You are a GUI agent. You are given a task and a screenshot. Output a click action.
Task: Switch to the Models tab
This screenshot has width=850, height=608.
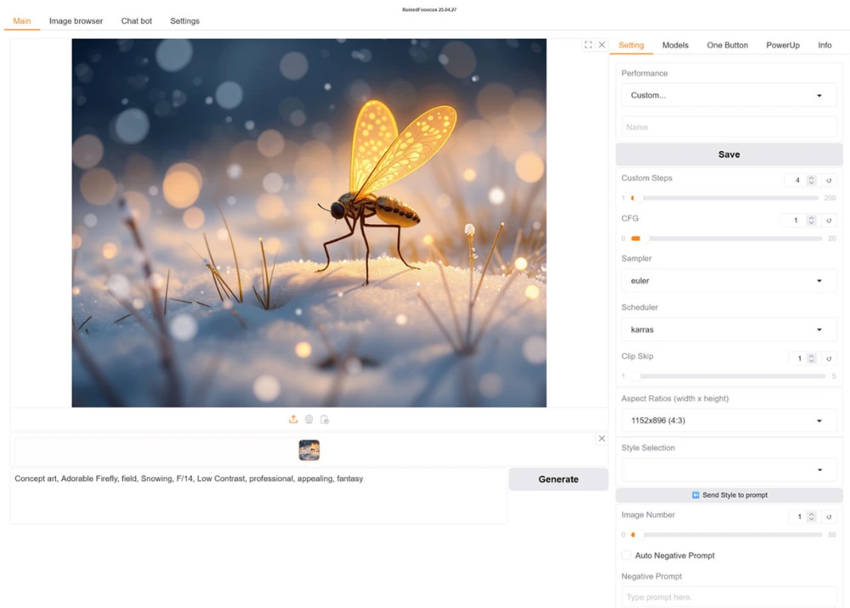click(676, 46)
